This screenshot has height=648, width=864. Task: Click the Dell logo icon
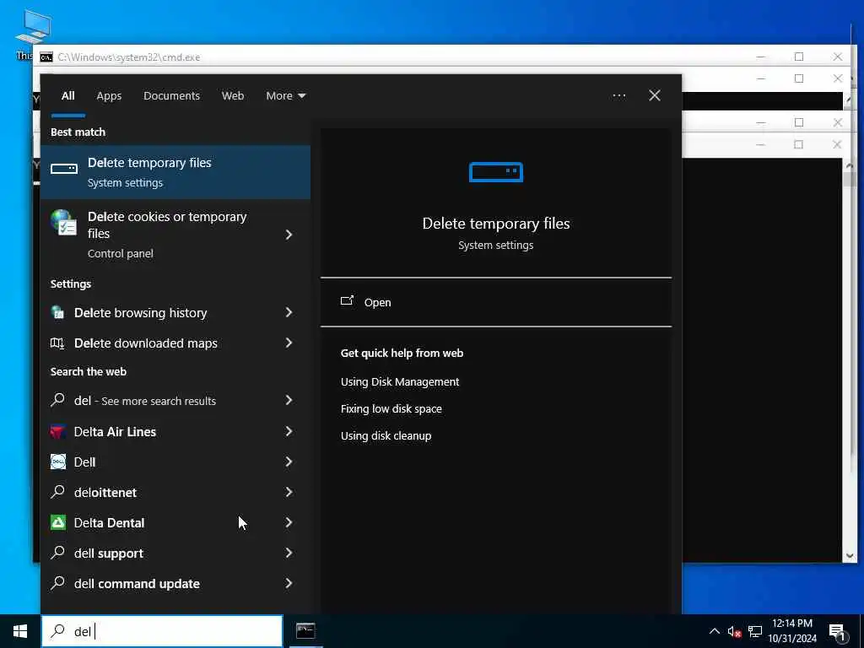click(58, 462)
